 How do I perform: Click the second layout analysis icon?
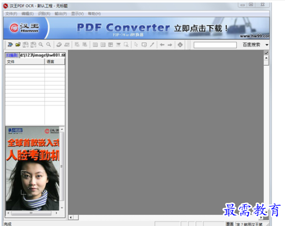click(x=85, y=45)
